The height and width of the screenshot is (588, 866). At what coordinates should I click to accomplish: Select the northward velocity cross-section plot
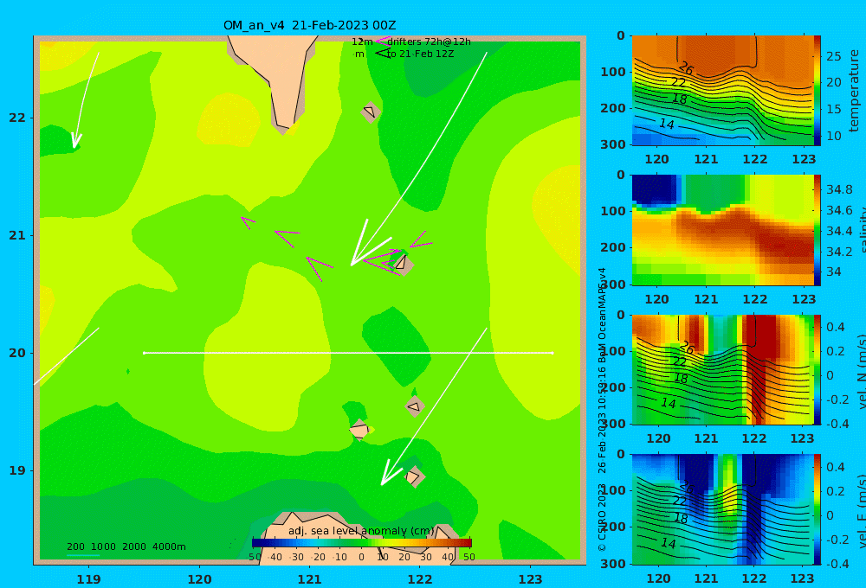pyautogui.click(x=722, y=369)
